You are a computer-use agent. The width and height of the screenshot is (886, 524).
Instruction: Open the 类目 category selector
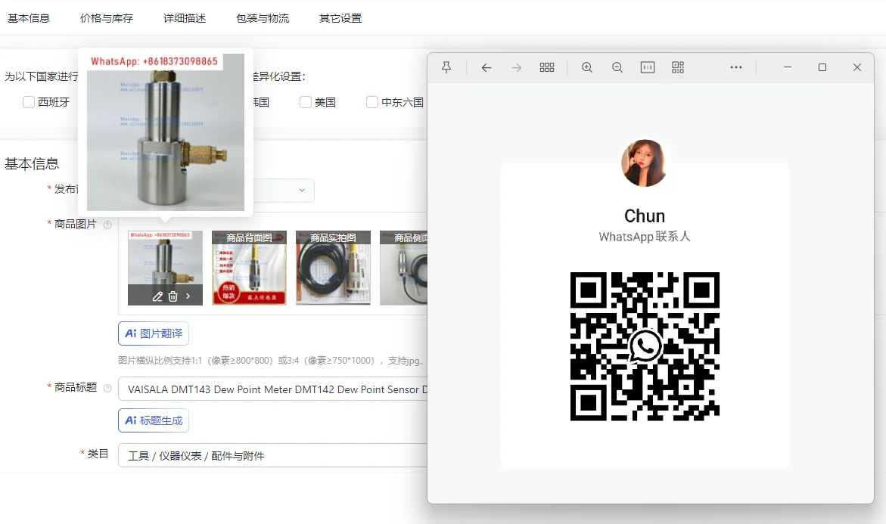pyautogui.click(x=272, y=456)
